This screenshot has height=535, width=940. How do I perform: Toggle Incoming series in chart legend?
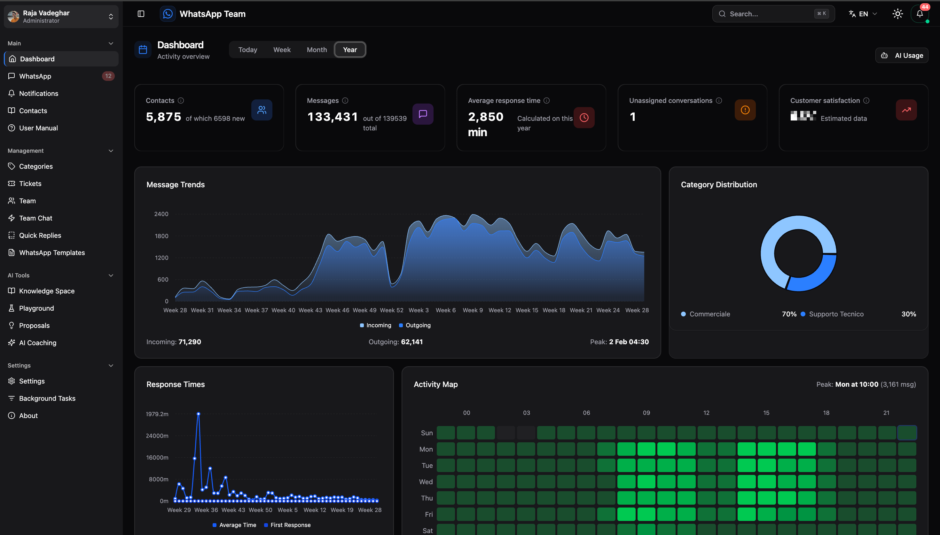pyautogui.click(x=376, y=325)
